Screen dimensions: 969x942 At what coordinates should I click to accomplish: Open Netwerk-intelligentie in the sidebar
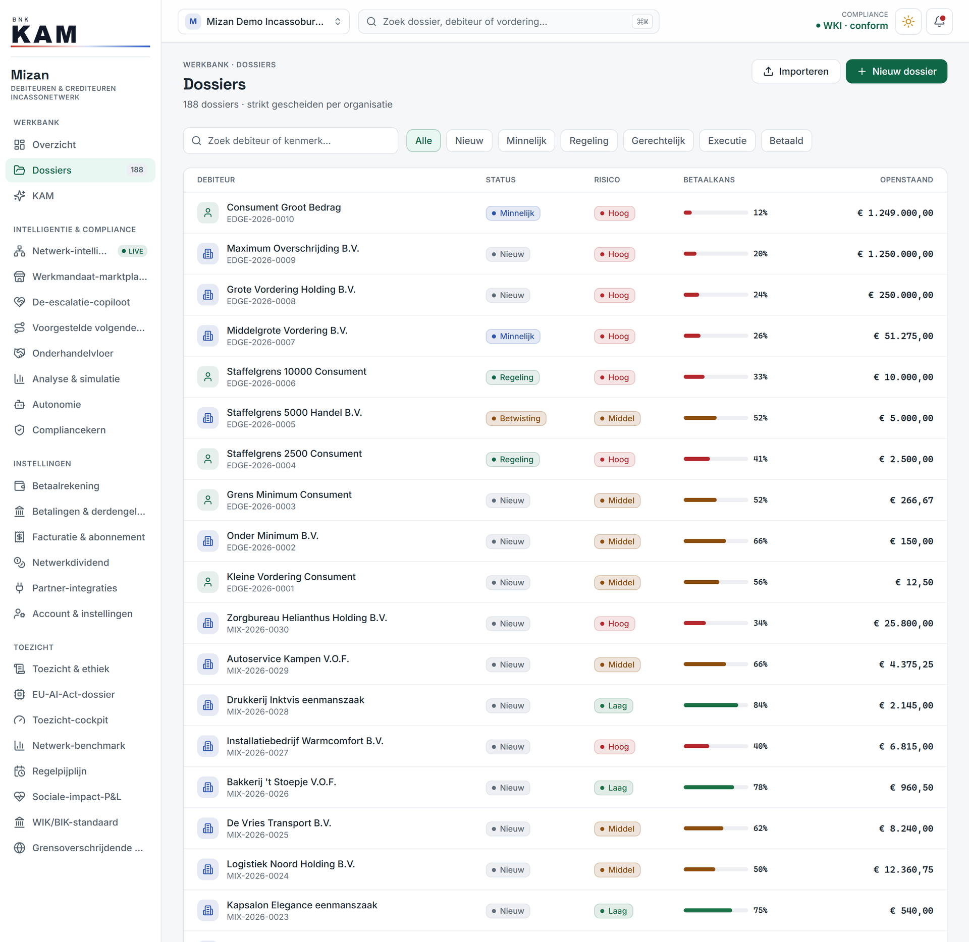(x=80, y=251)
